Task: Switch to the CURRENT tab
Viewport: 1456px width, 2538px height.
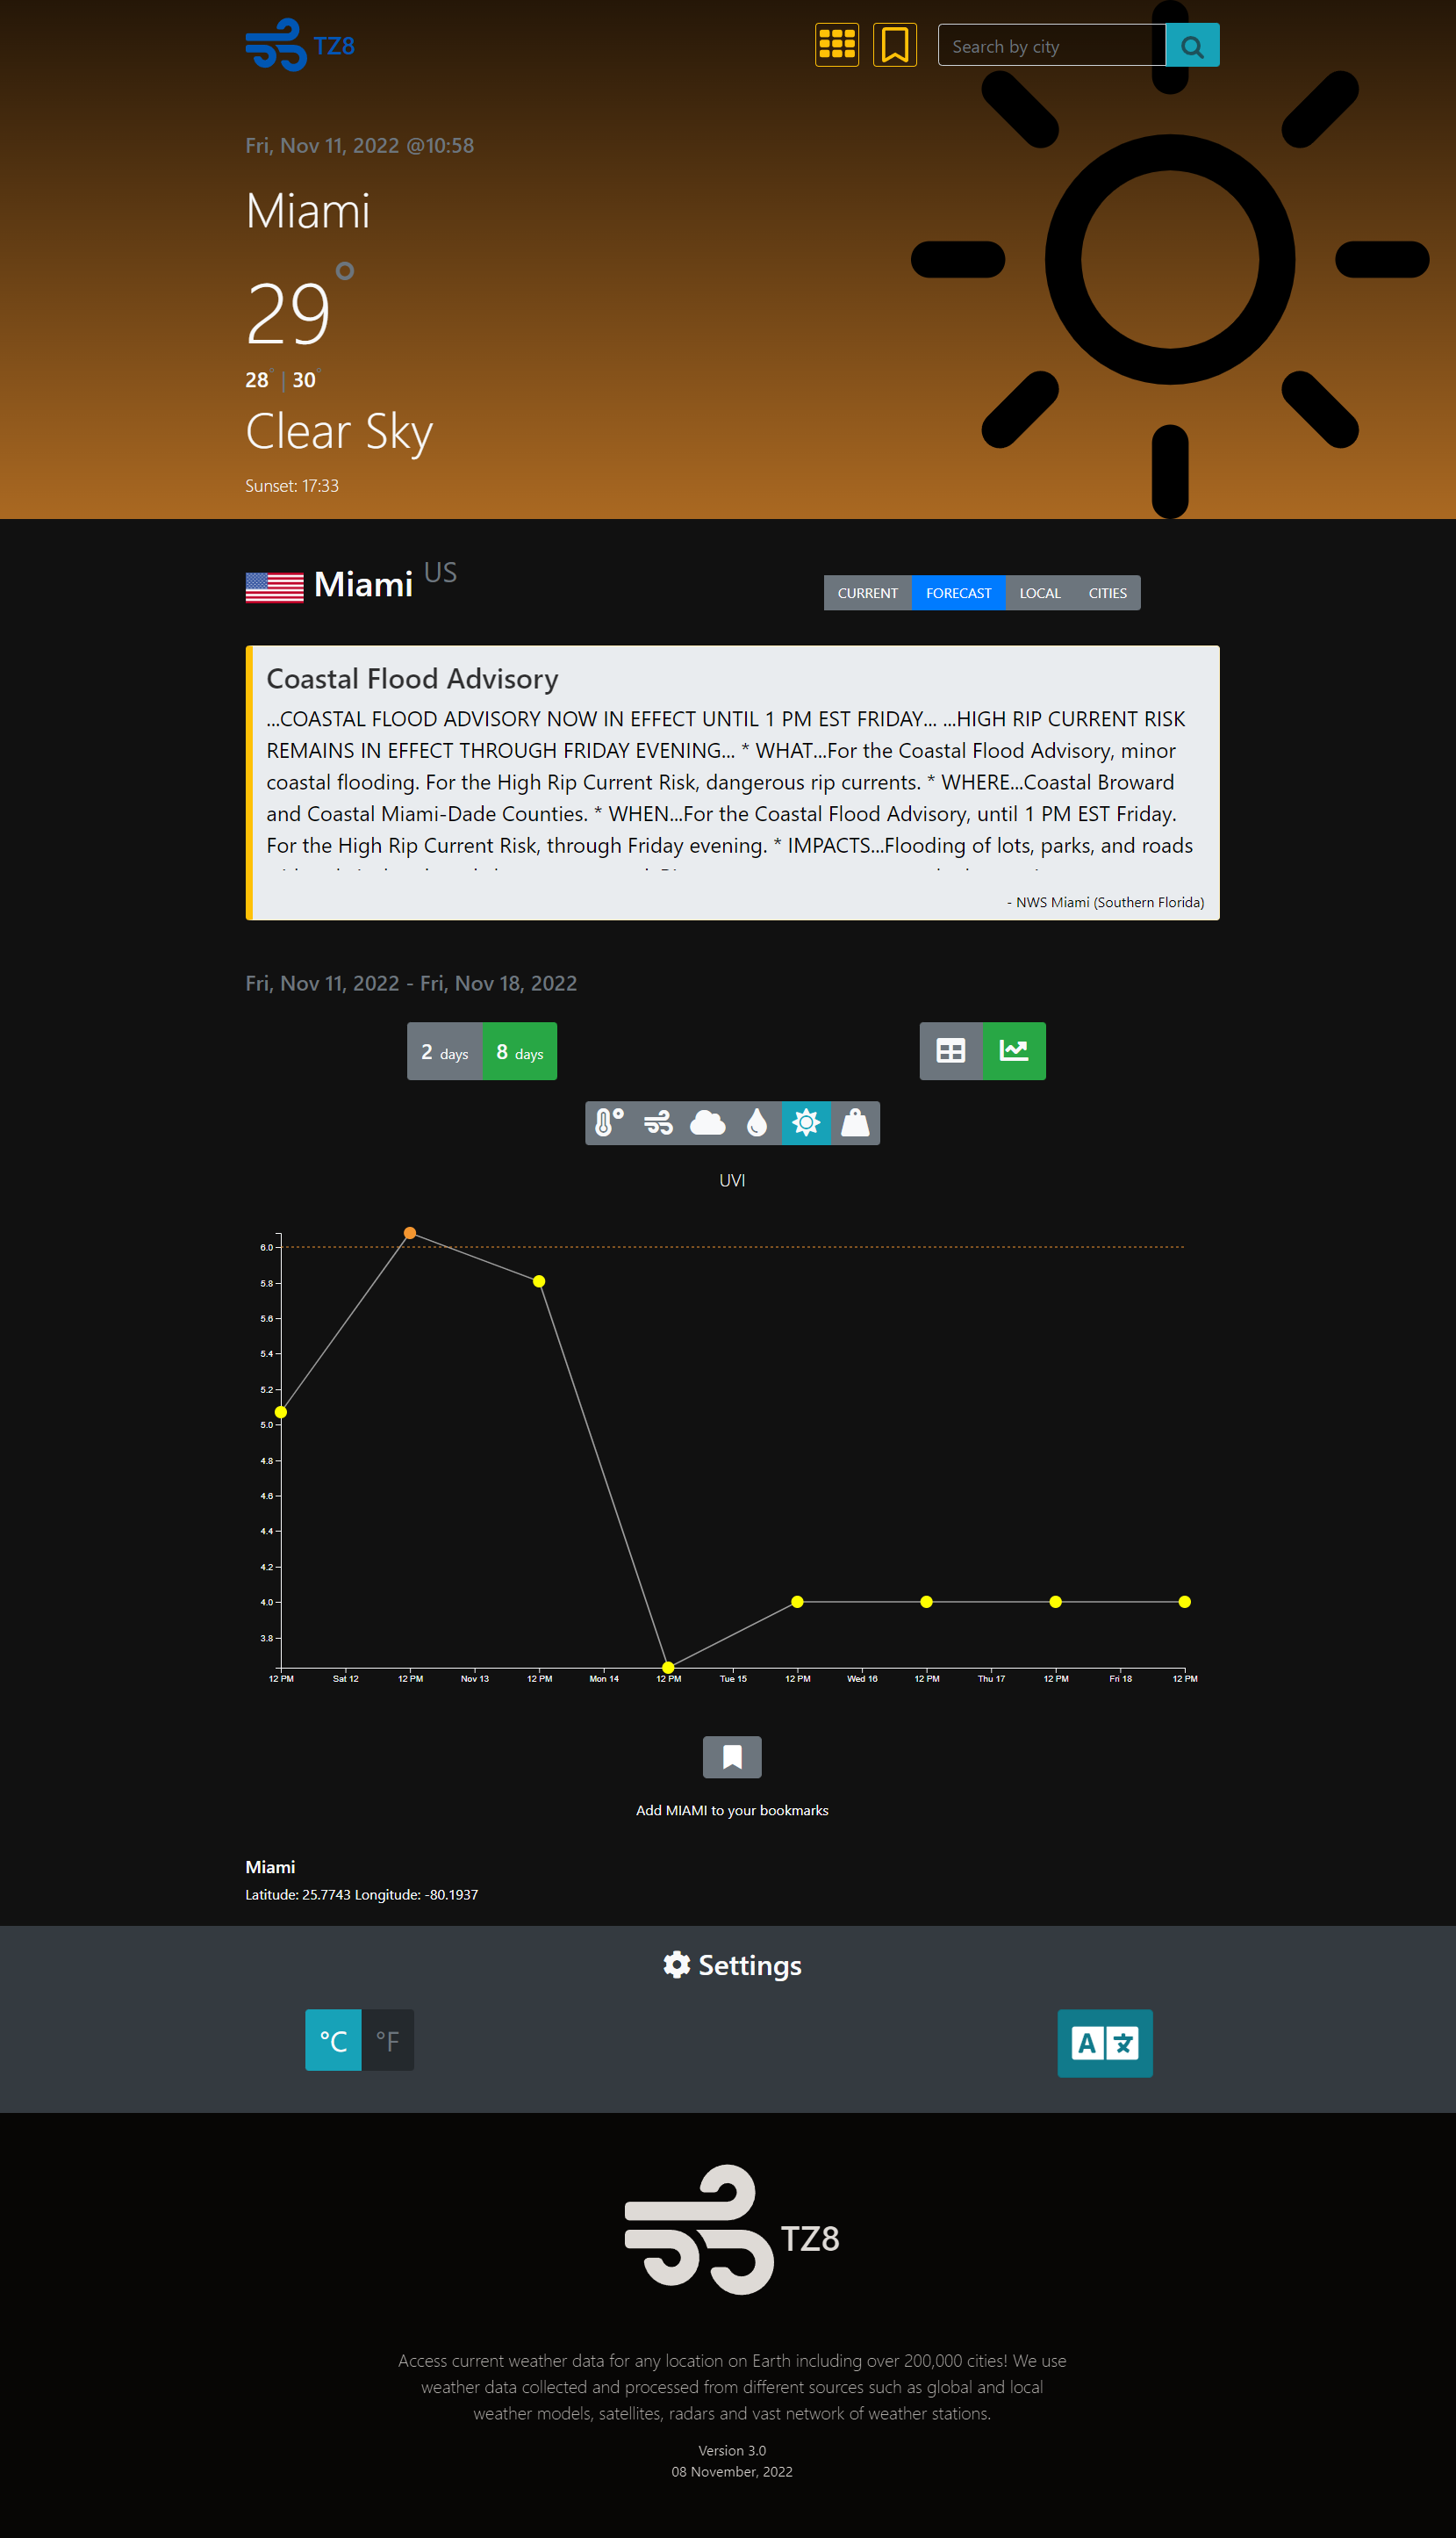Action: (x=867, y=592)
